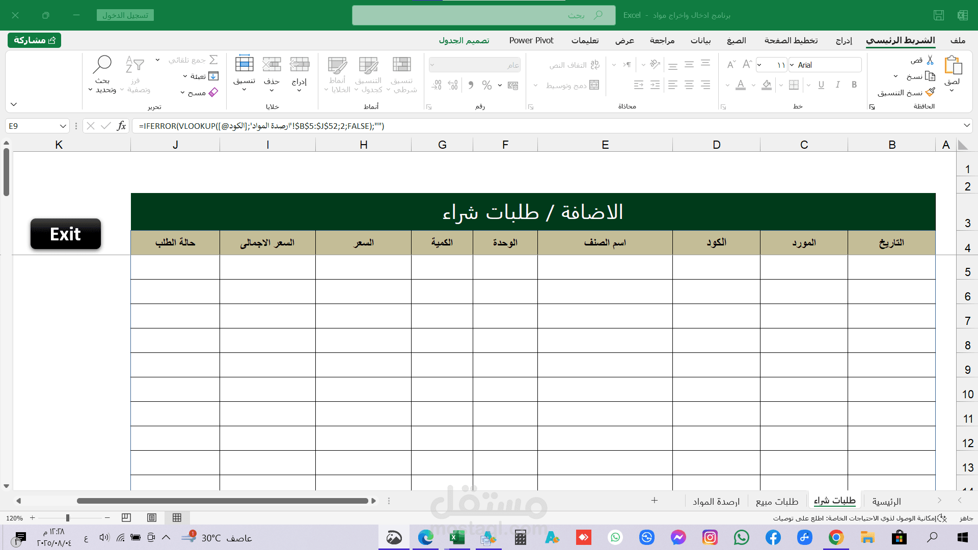Open the Arial font name dropdown

pos(792,65)
